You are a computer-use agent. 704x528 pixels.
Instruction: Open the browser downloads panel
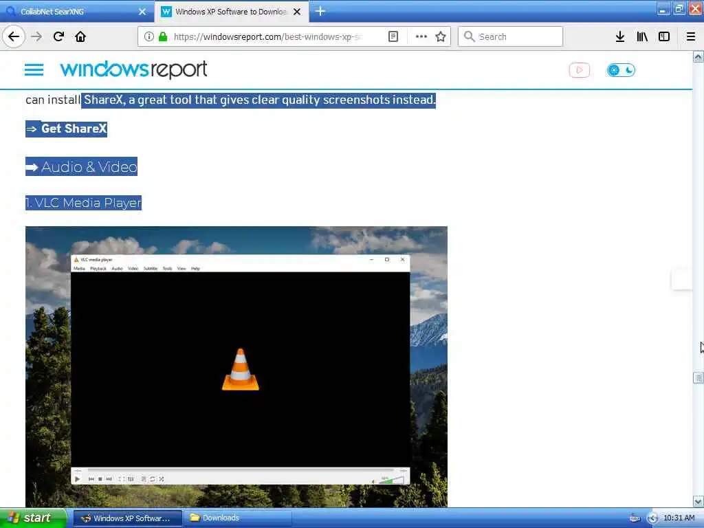[620, 36]
